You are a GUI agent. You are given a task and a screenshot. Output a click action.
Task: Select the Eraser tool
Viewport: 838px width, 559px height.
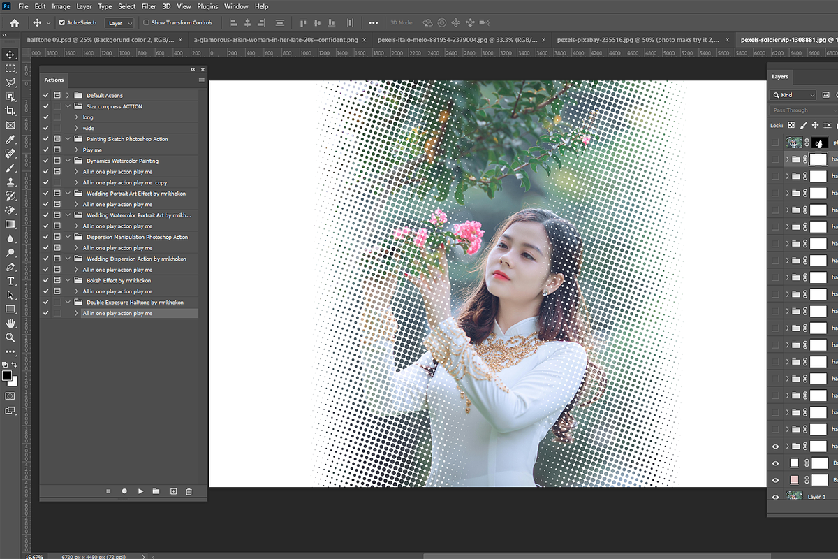point(10,210)
